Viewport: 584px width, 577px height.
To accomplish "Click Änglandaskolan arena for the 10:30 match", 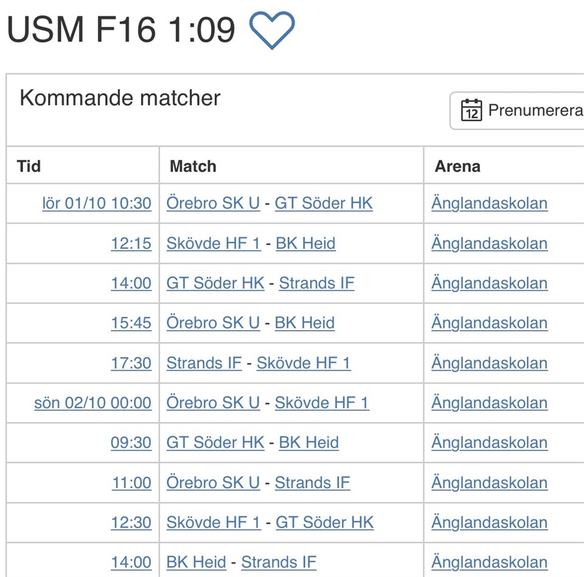I will (x=489, y=203).
